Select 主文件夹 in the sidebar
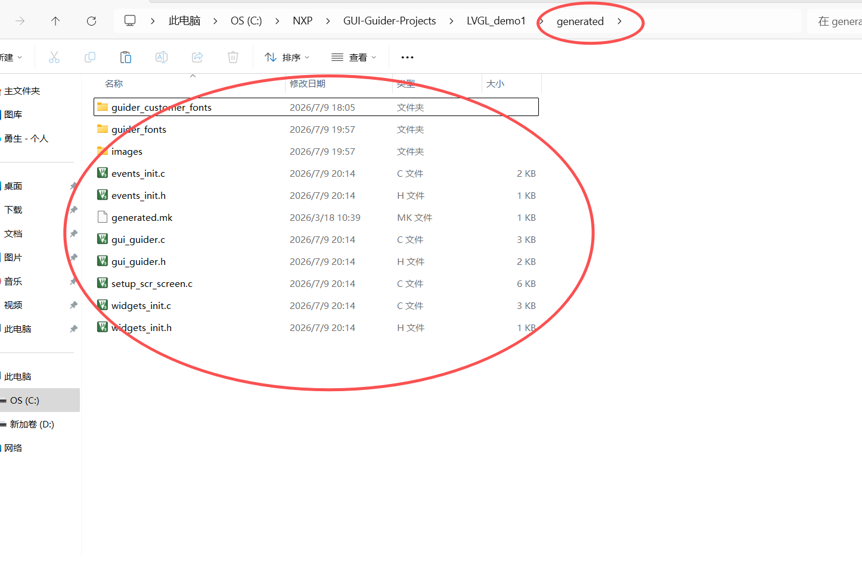The image size is (862, 562). [22, 90]
